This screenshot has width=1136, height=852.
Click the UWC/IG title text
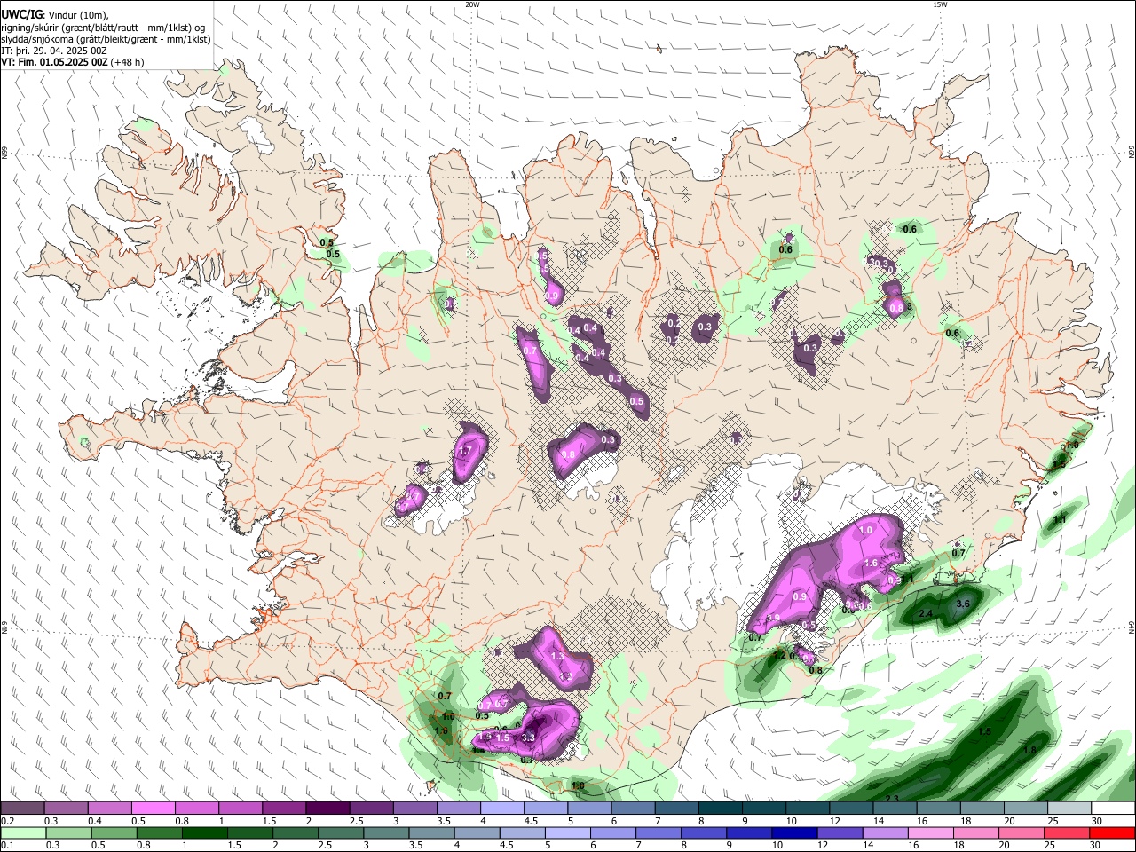21,14
